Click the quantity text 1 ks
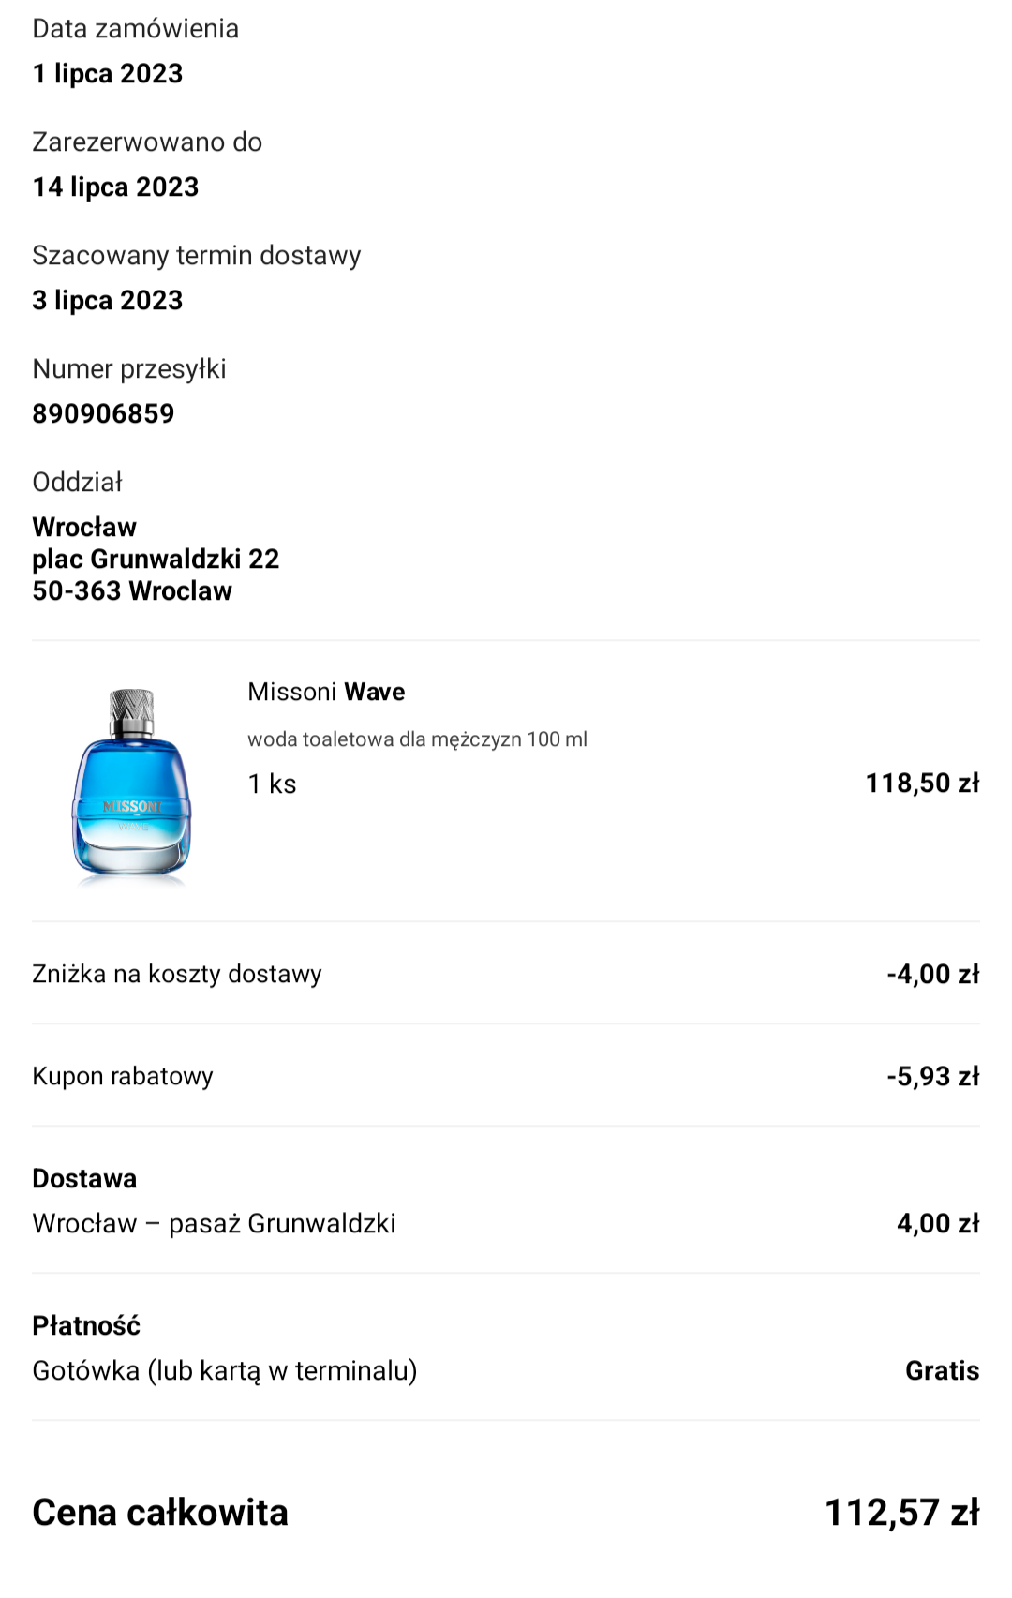Screen dimensions: 1012x1598 tap(272, 784)
